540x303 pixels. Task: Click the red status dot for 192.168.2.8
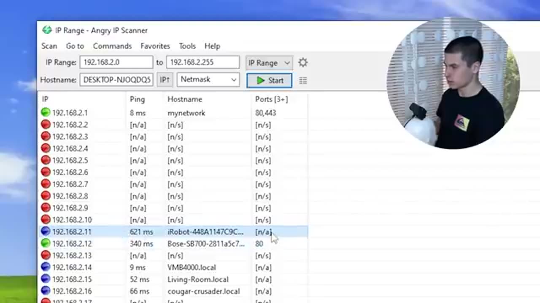click(x=46, y=196)
